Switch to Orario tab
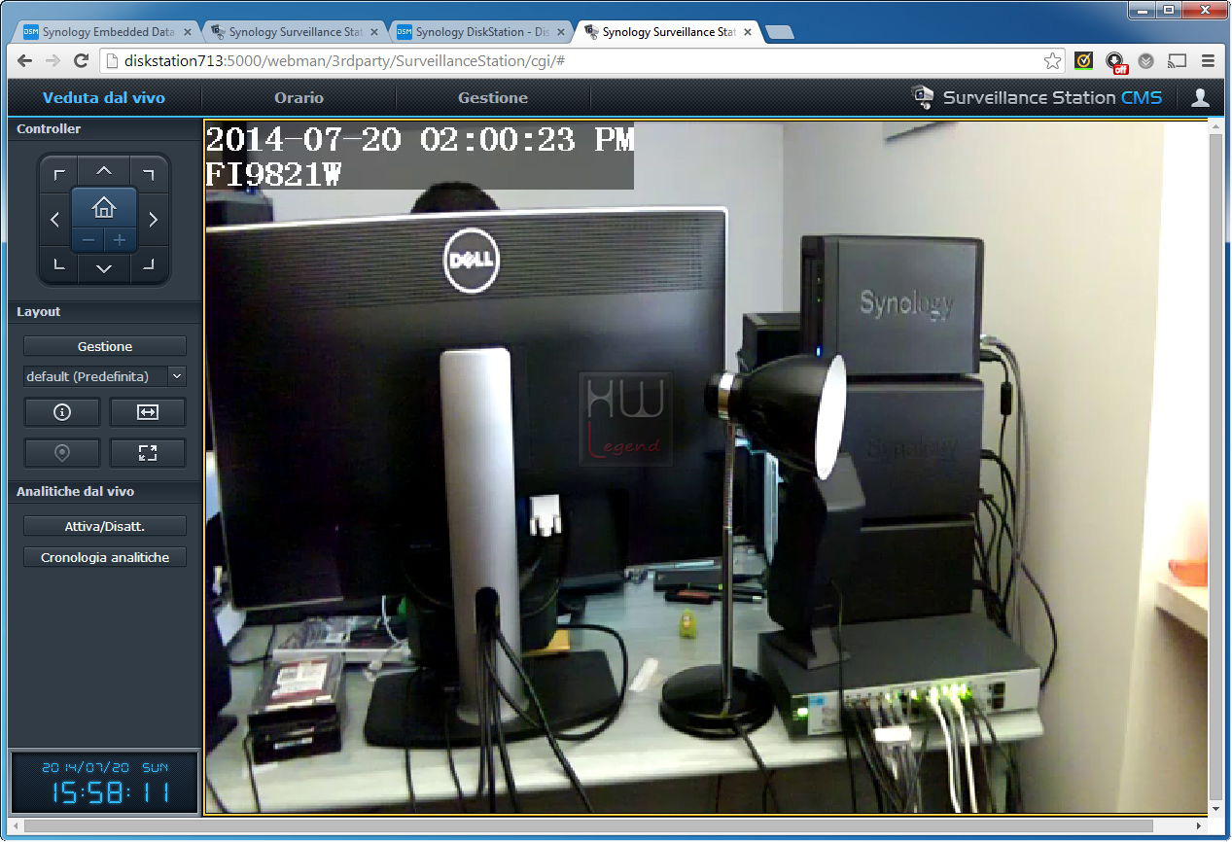Image resolution: width=1232 pixels, height=842 pixels. point(299,97)
